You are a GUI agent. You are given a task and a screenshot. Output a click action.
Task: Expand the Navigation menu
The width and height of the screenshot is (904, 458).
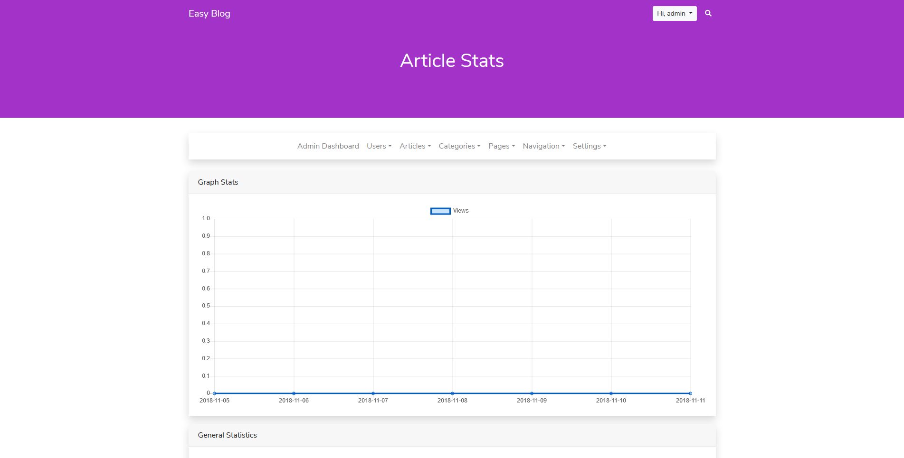[543, 146]
